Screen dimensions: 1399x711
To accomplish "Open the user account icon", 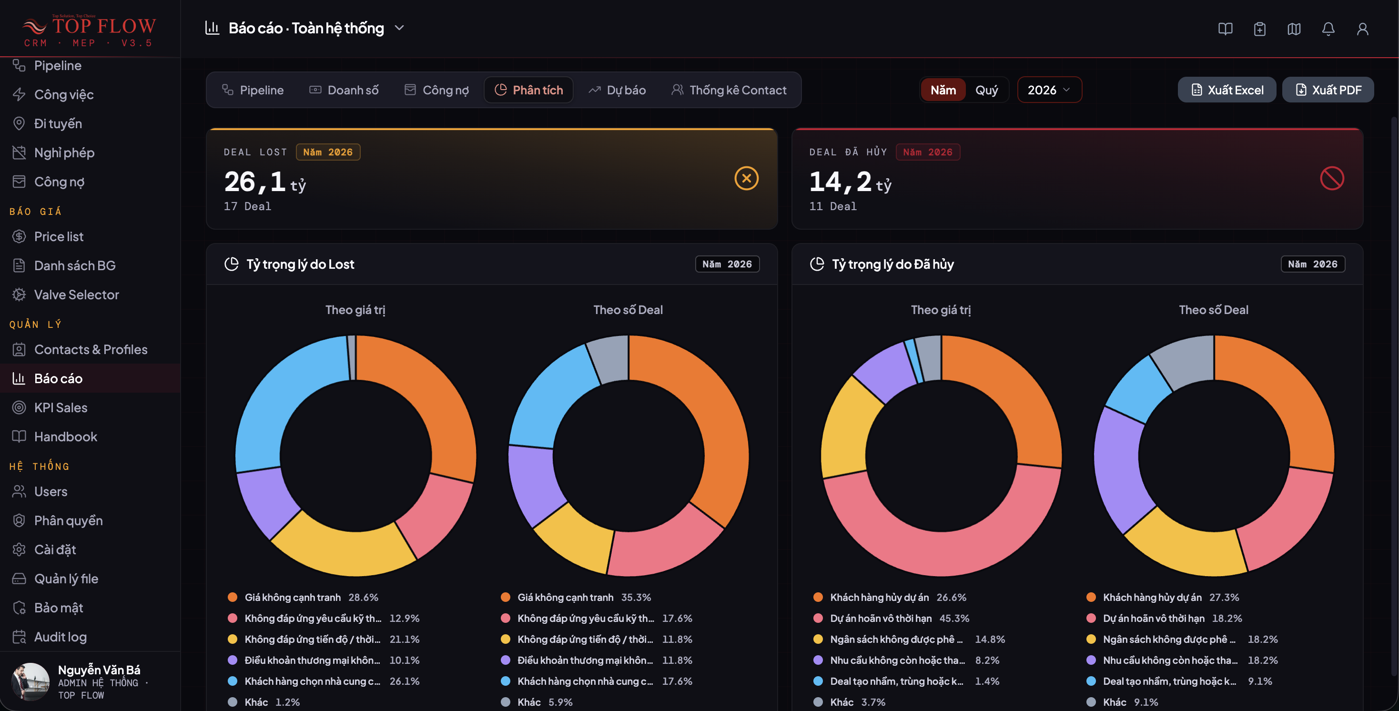I will pyautogui.click(x=1362, y=29).
